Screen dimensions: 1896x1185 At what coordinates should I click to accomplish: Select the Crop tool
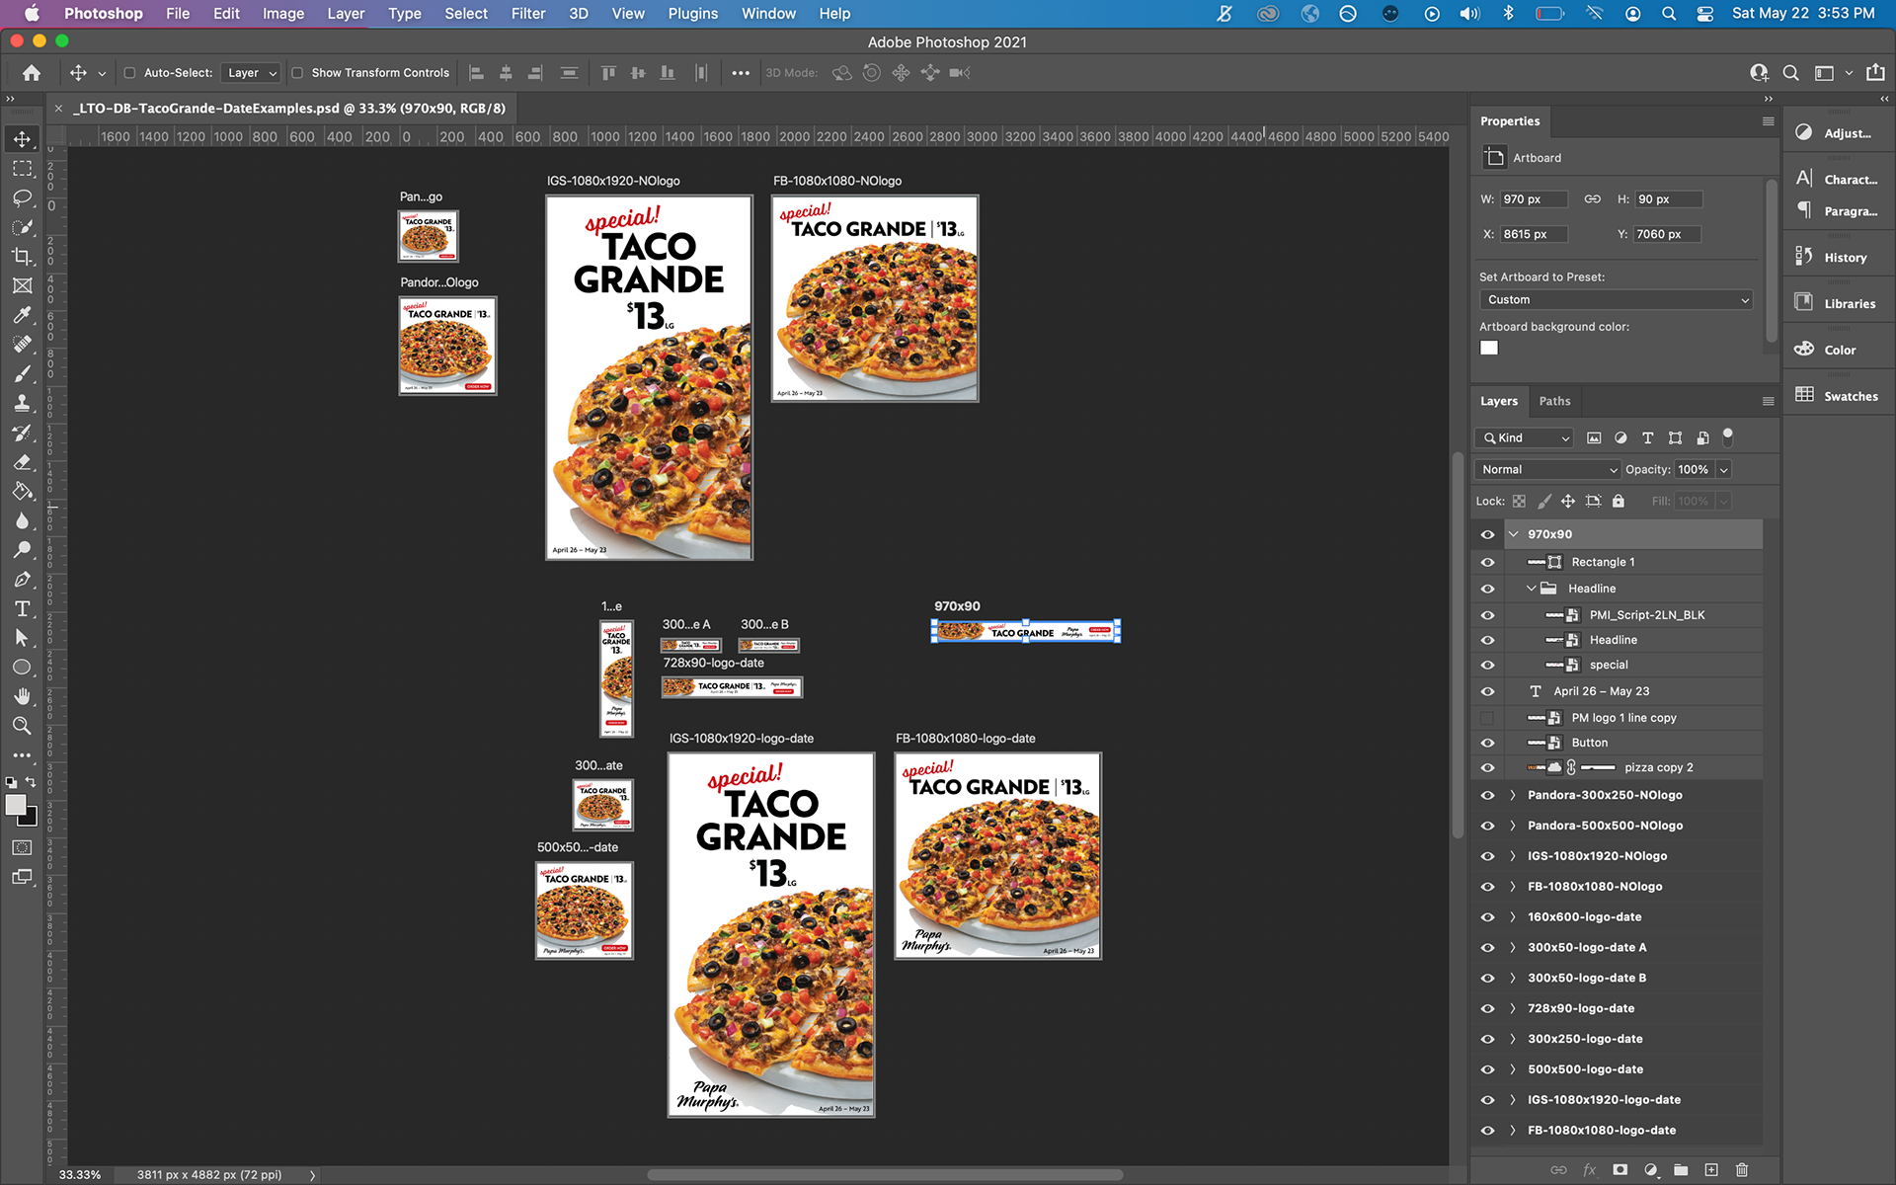pyautogui.click(x=22, y=257)
